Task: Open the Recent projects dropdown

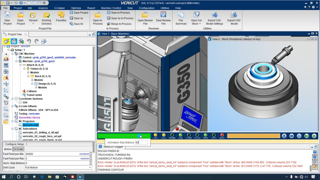Action: pos(33,24)
